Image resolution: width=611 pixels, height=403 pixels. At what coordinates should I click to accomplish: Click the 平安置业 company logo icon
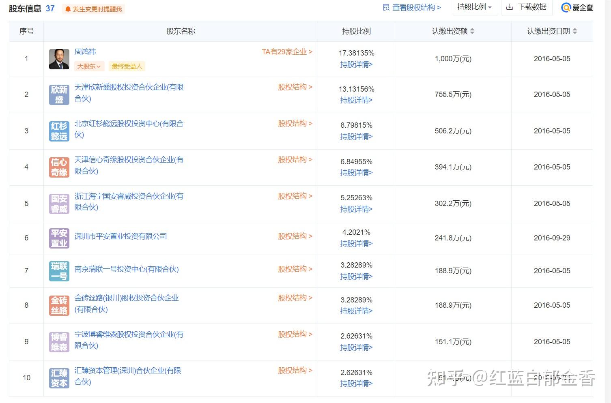[x=59, y=238]
